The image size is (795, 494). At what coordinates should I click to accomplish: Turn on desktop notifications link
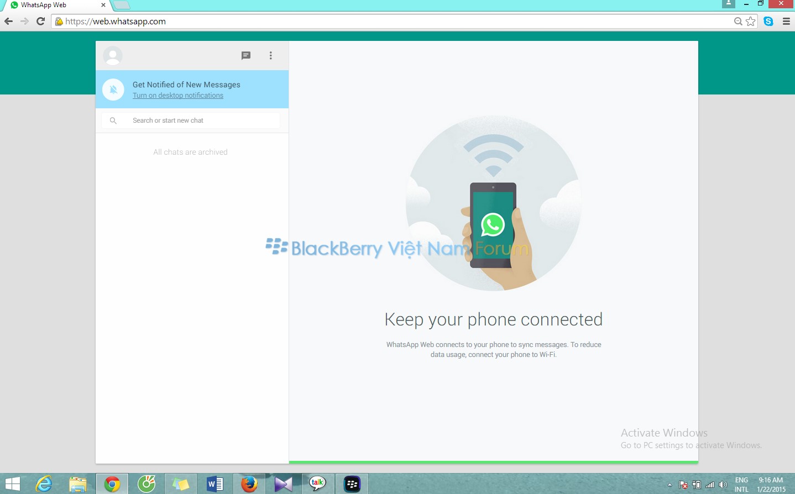178,96
